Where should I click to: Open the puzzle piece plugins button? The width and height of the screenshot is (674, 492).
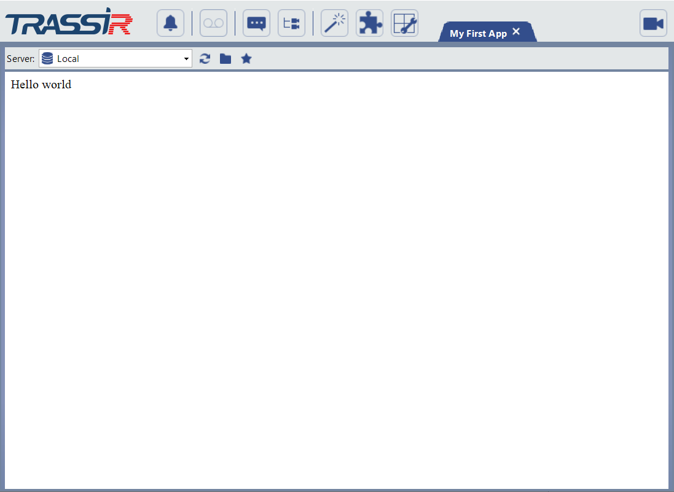point(370,23)
